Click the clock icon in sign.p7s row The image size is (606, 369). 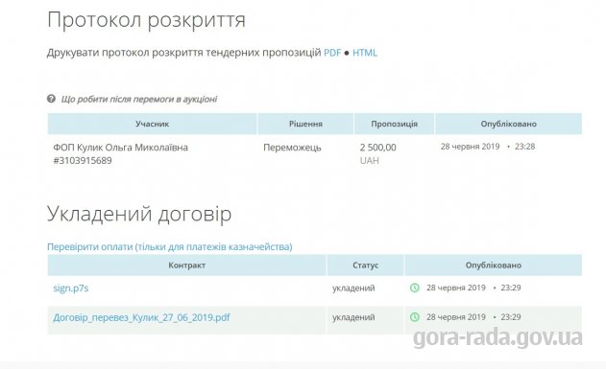tap(415, 288)
